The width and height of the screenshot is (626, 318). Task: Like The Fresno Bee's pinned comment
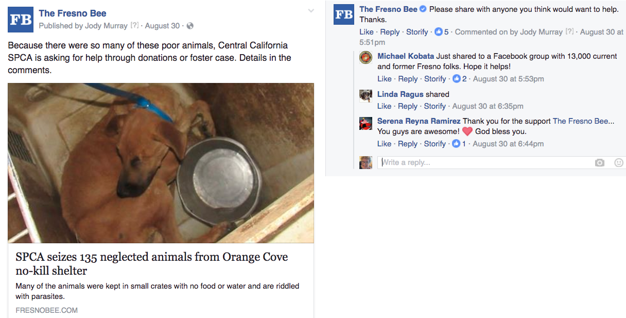tap(366, 31)
